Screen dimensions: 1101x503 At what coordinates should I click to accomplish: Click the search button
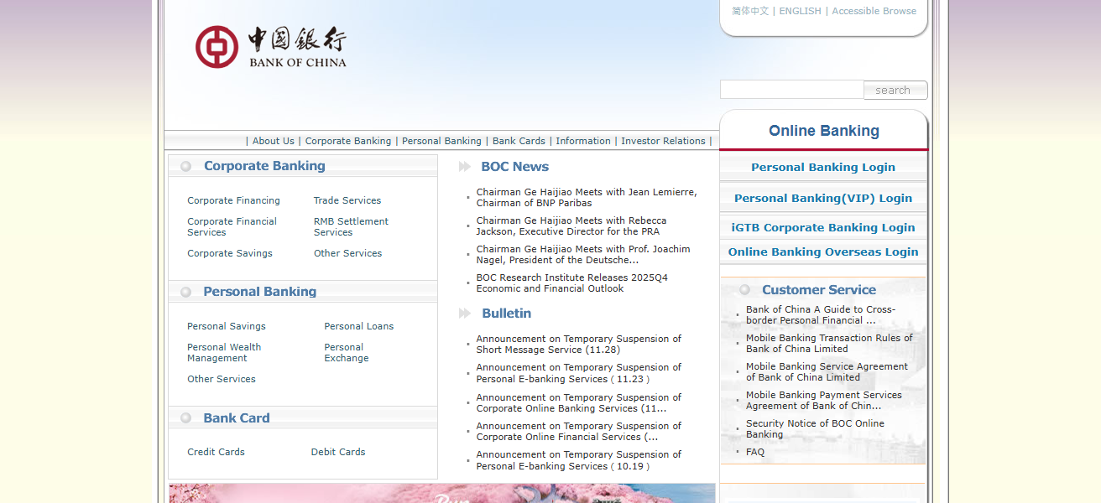[x=895, y=90]
